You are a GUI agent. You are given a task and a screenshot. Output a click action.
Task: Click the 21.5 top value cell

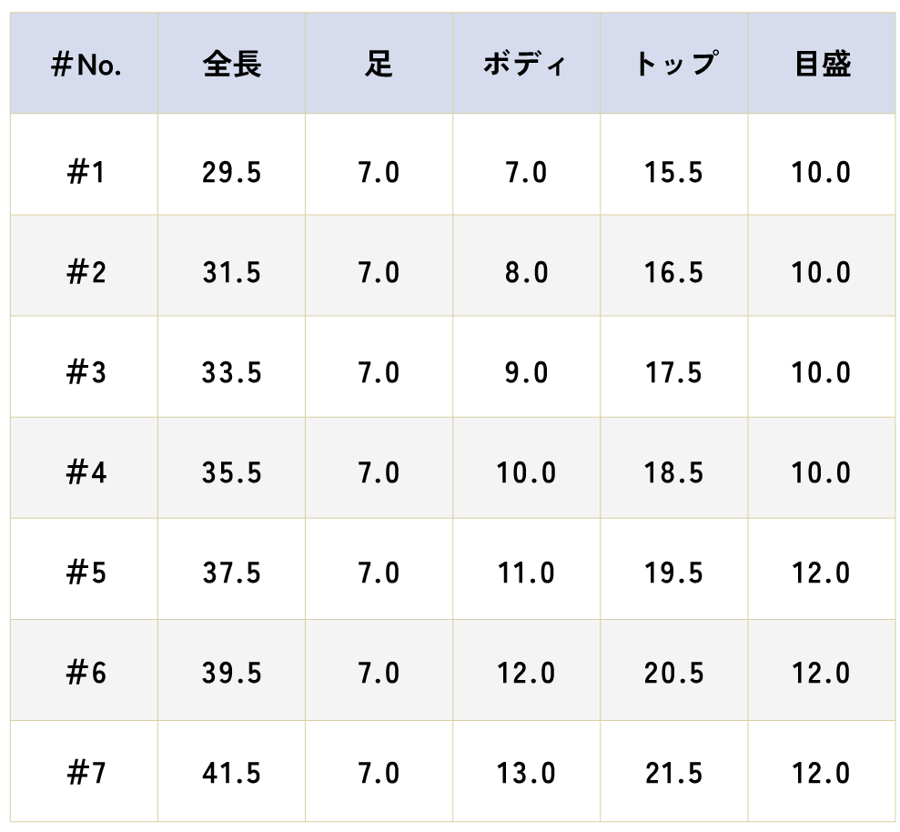tap(673, 771)
